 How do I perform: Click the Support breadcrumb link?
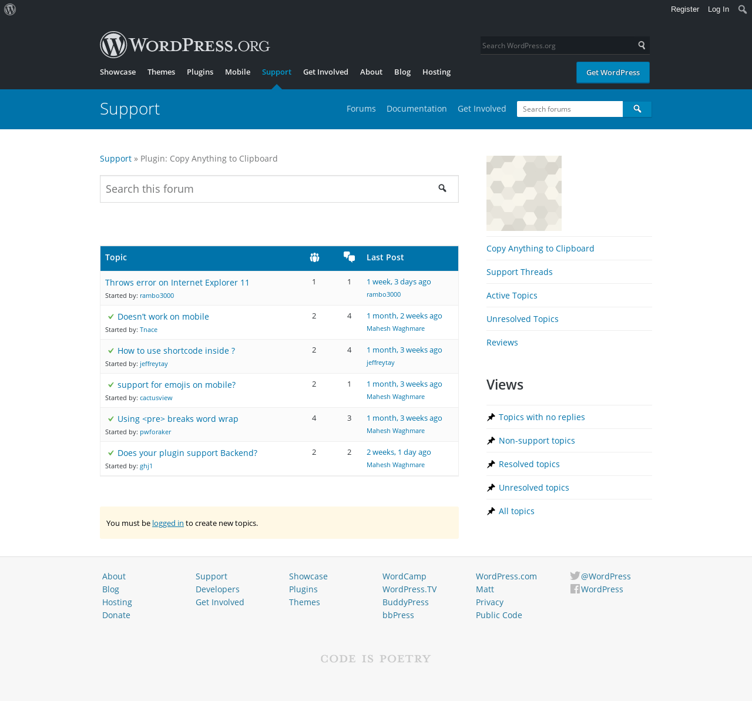click(x=116, y=159)
